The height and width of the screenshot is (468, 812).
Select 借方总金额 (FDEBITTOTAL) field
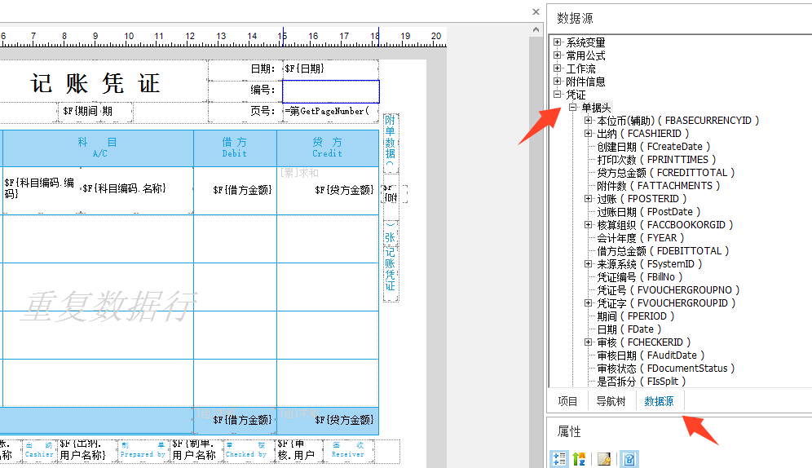pyautogui.click(x=663, y=250)
